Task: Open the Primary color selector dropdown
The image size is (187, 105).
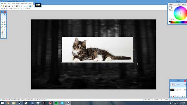Action: pos(174,5)
